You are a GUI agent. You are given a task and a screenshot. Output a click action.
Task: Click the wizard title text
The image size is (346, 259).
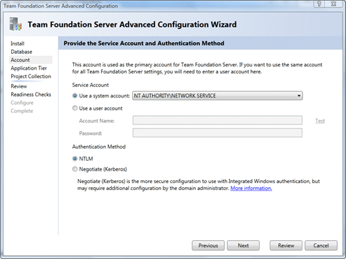pos(132,24)
